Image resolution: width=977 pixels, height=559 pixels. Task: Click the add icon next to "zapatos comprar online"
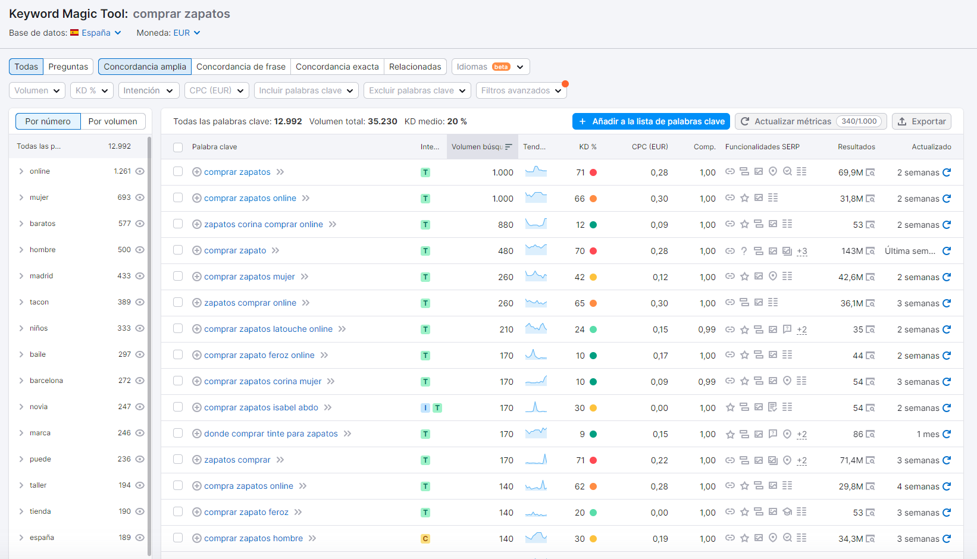pyautogui.click(x=196, y=303)
